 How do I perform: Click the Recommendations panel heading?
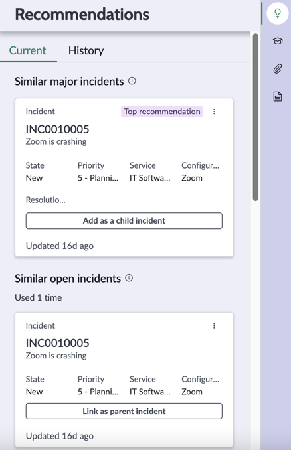point(82,15)
